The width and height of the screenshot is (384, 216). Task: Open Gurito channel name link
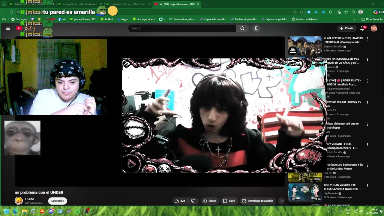[30, 199]
